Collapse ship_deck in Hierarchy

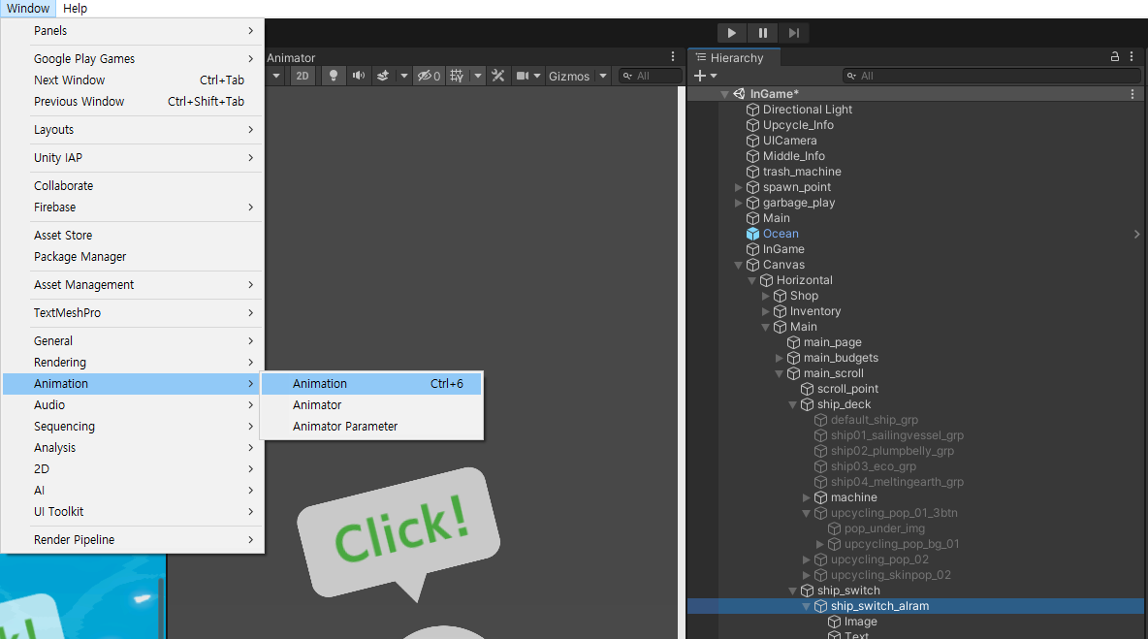(792, 404)
